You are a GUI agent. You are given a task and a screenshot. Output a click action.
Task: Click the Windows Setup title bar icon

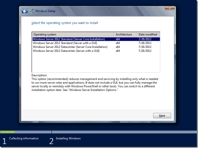pyautogui.click(x=32, y=11)
